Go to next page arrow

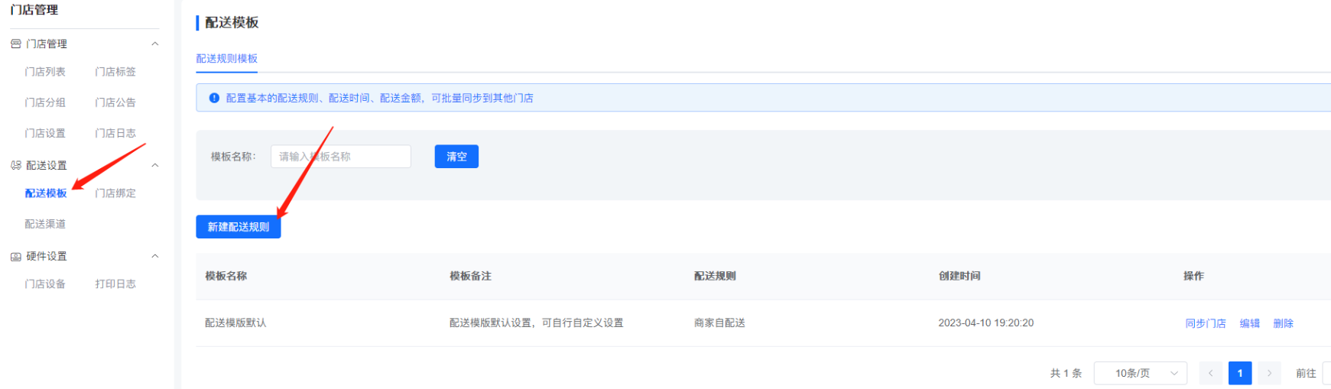(1269, 373)
